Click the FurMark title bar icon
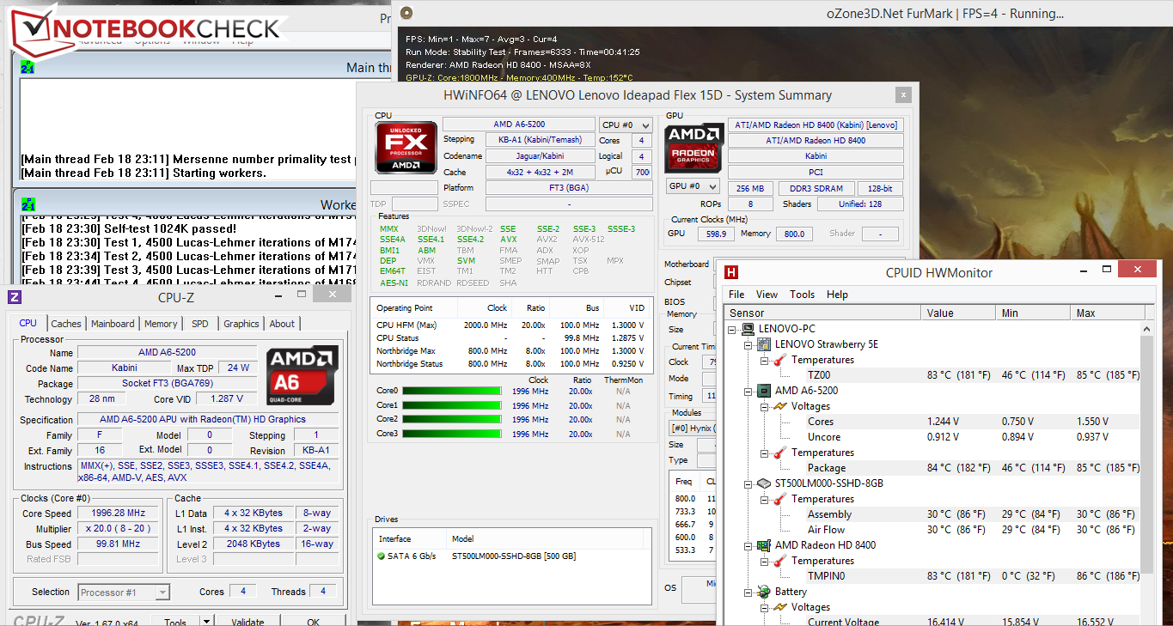1173x626 pixels. tap(406, 13)
